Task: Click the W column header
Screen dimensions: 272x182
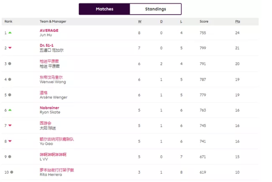Action: 139,21
